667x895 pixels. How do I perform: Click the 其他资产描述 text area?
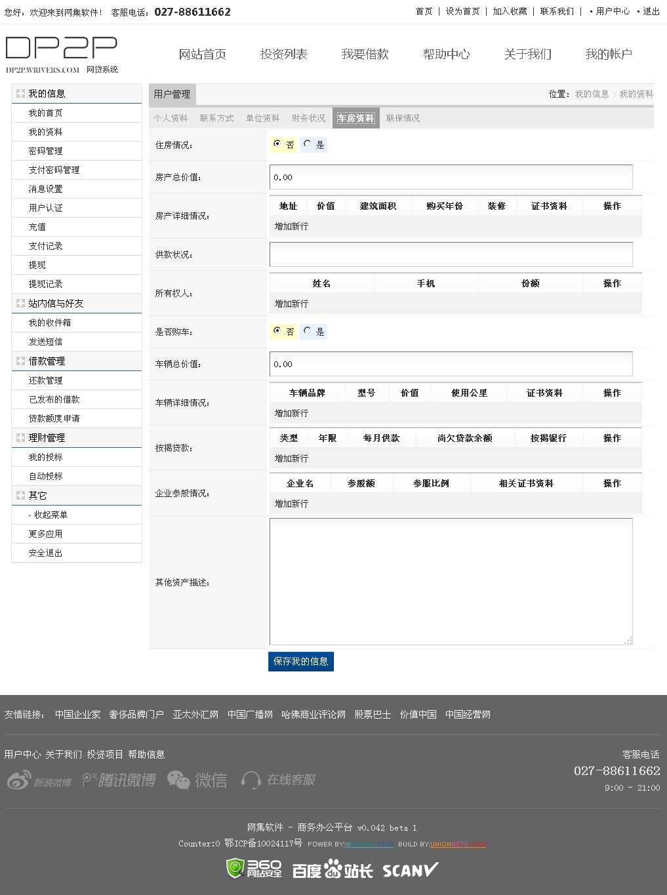(x=451, y=582)
